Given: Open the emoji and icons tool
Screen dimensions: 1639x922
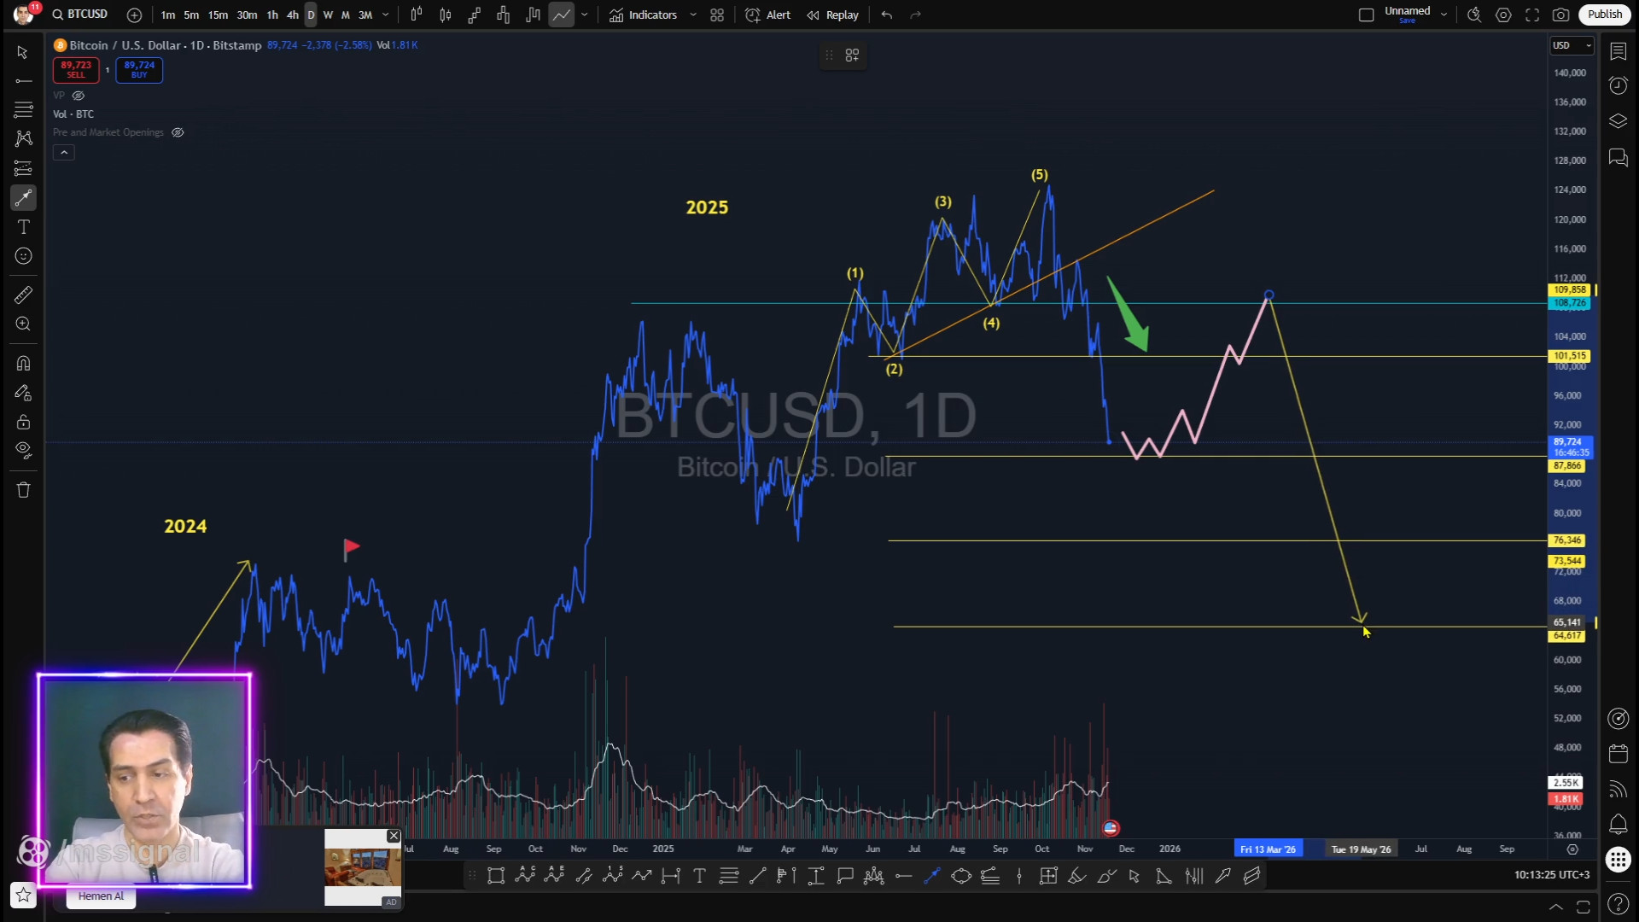Looking at the screenshot, I should pos(23,256).
